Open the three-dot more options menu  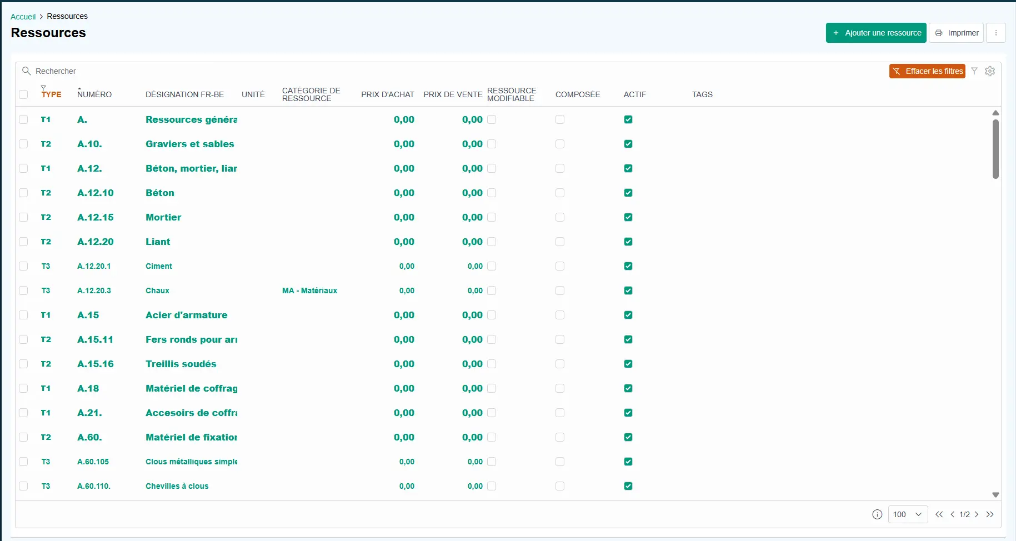point(996,33)
